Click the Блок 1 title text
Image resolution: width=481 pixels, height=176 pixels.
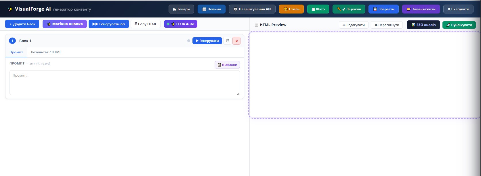25,41
